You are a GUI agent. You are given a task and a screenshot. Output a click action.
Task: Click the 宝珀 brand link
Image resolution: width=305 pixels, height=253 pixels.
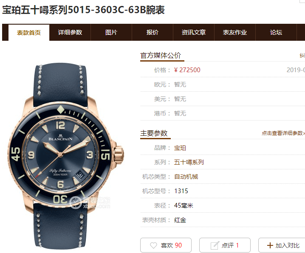pos(180,148)
